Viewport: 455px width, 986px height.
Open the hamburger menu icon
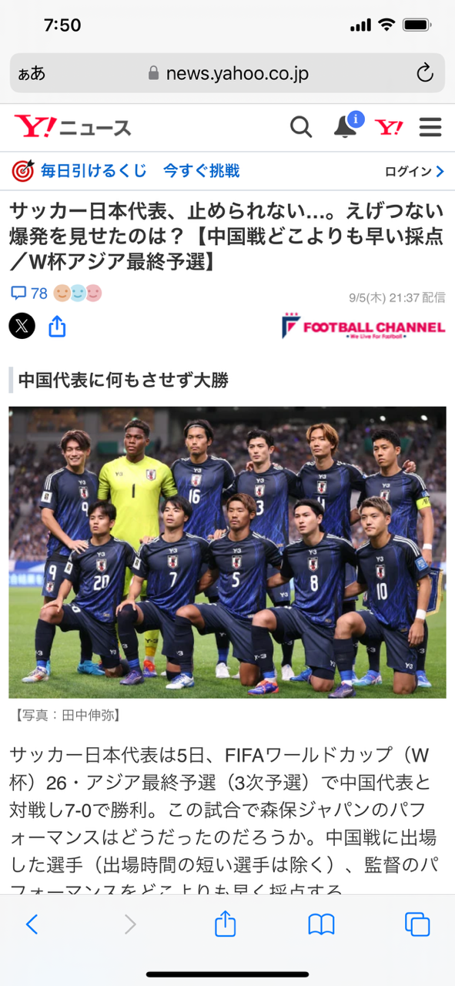[x=430, y=127]
